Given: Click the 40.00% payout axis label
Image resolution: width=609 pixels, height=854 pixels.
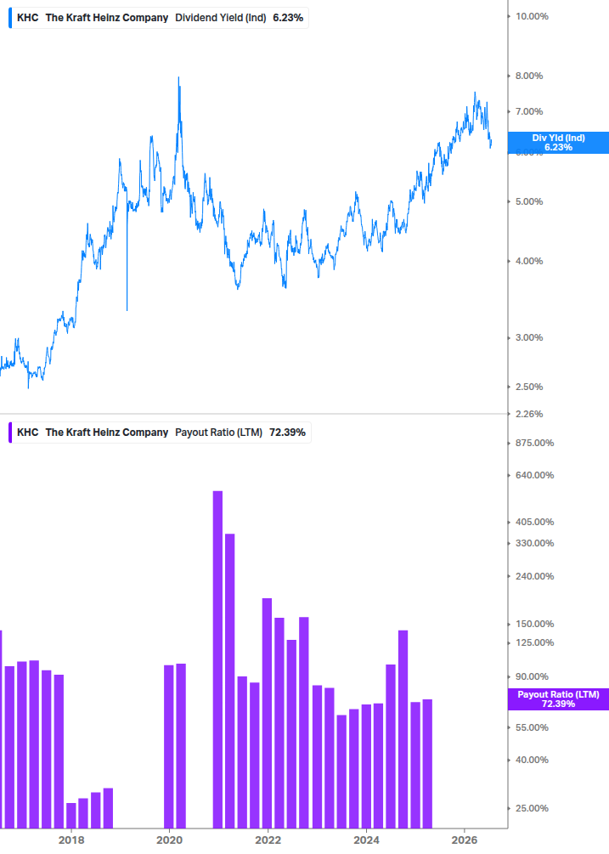Looking at the screenshot, I should click(532, 760).
